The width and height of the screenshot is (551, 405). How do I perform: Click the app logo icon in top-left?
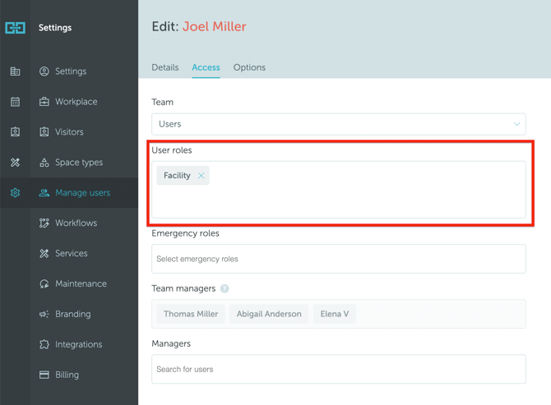(x=15, y=28)
